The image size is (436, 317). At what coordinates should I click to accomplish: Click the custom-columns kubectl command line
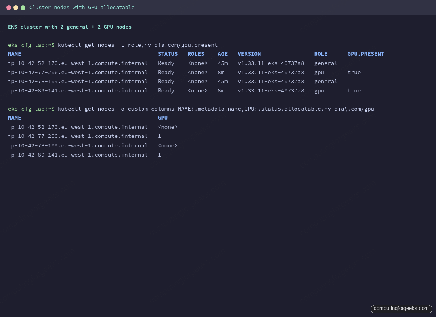[x=216, y=109]
